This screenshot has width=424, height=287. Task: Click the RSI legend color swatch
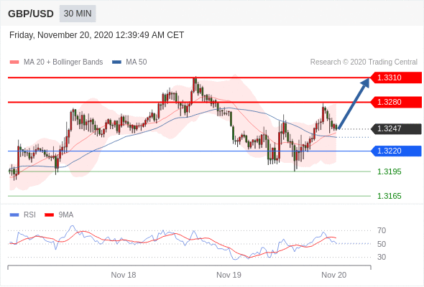(14, 215)
